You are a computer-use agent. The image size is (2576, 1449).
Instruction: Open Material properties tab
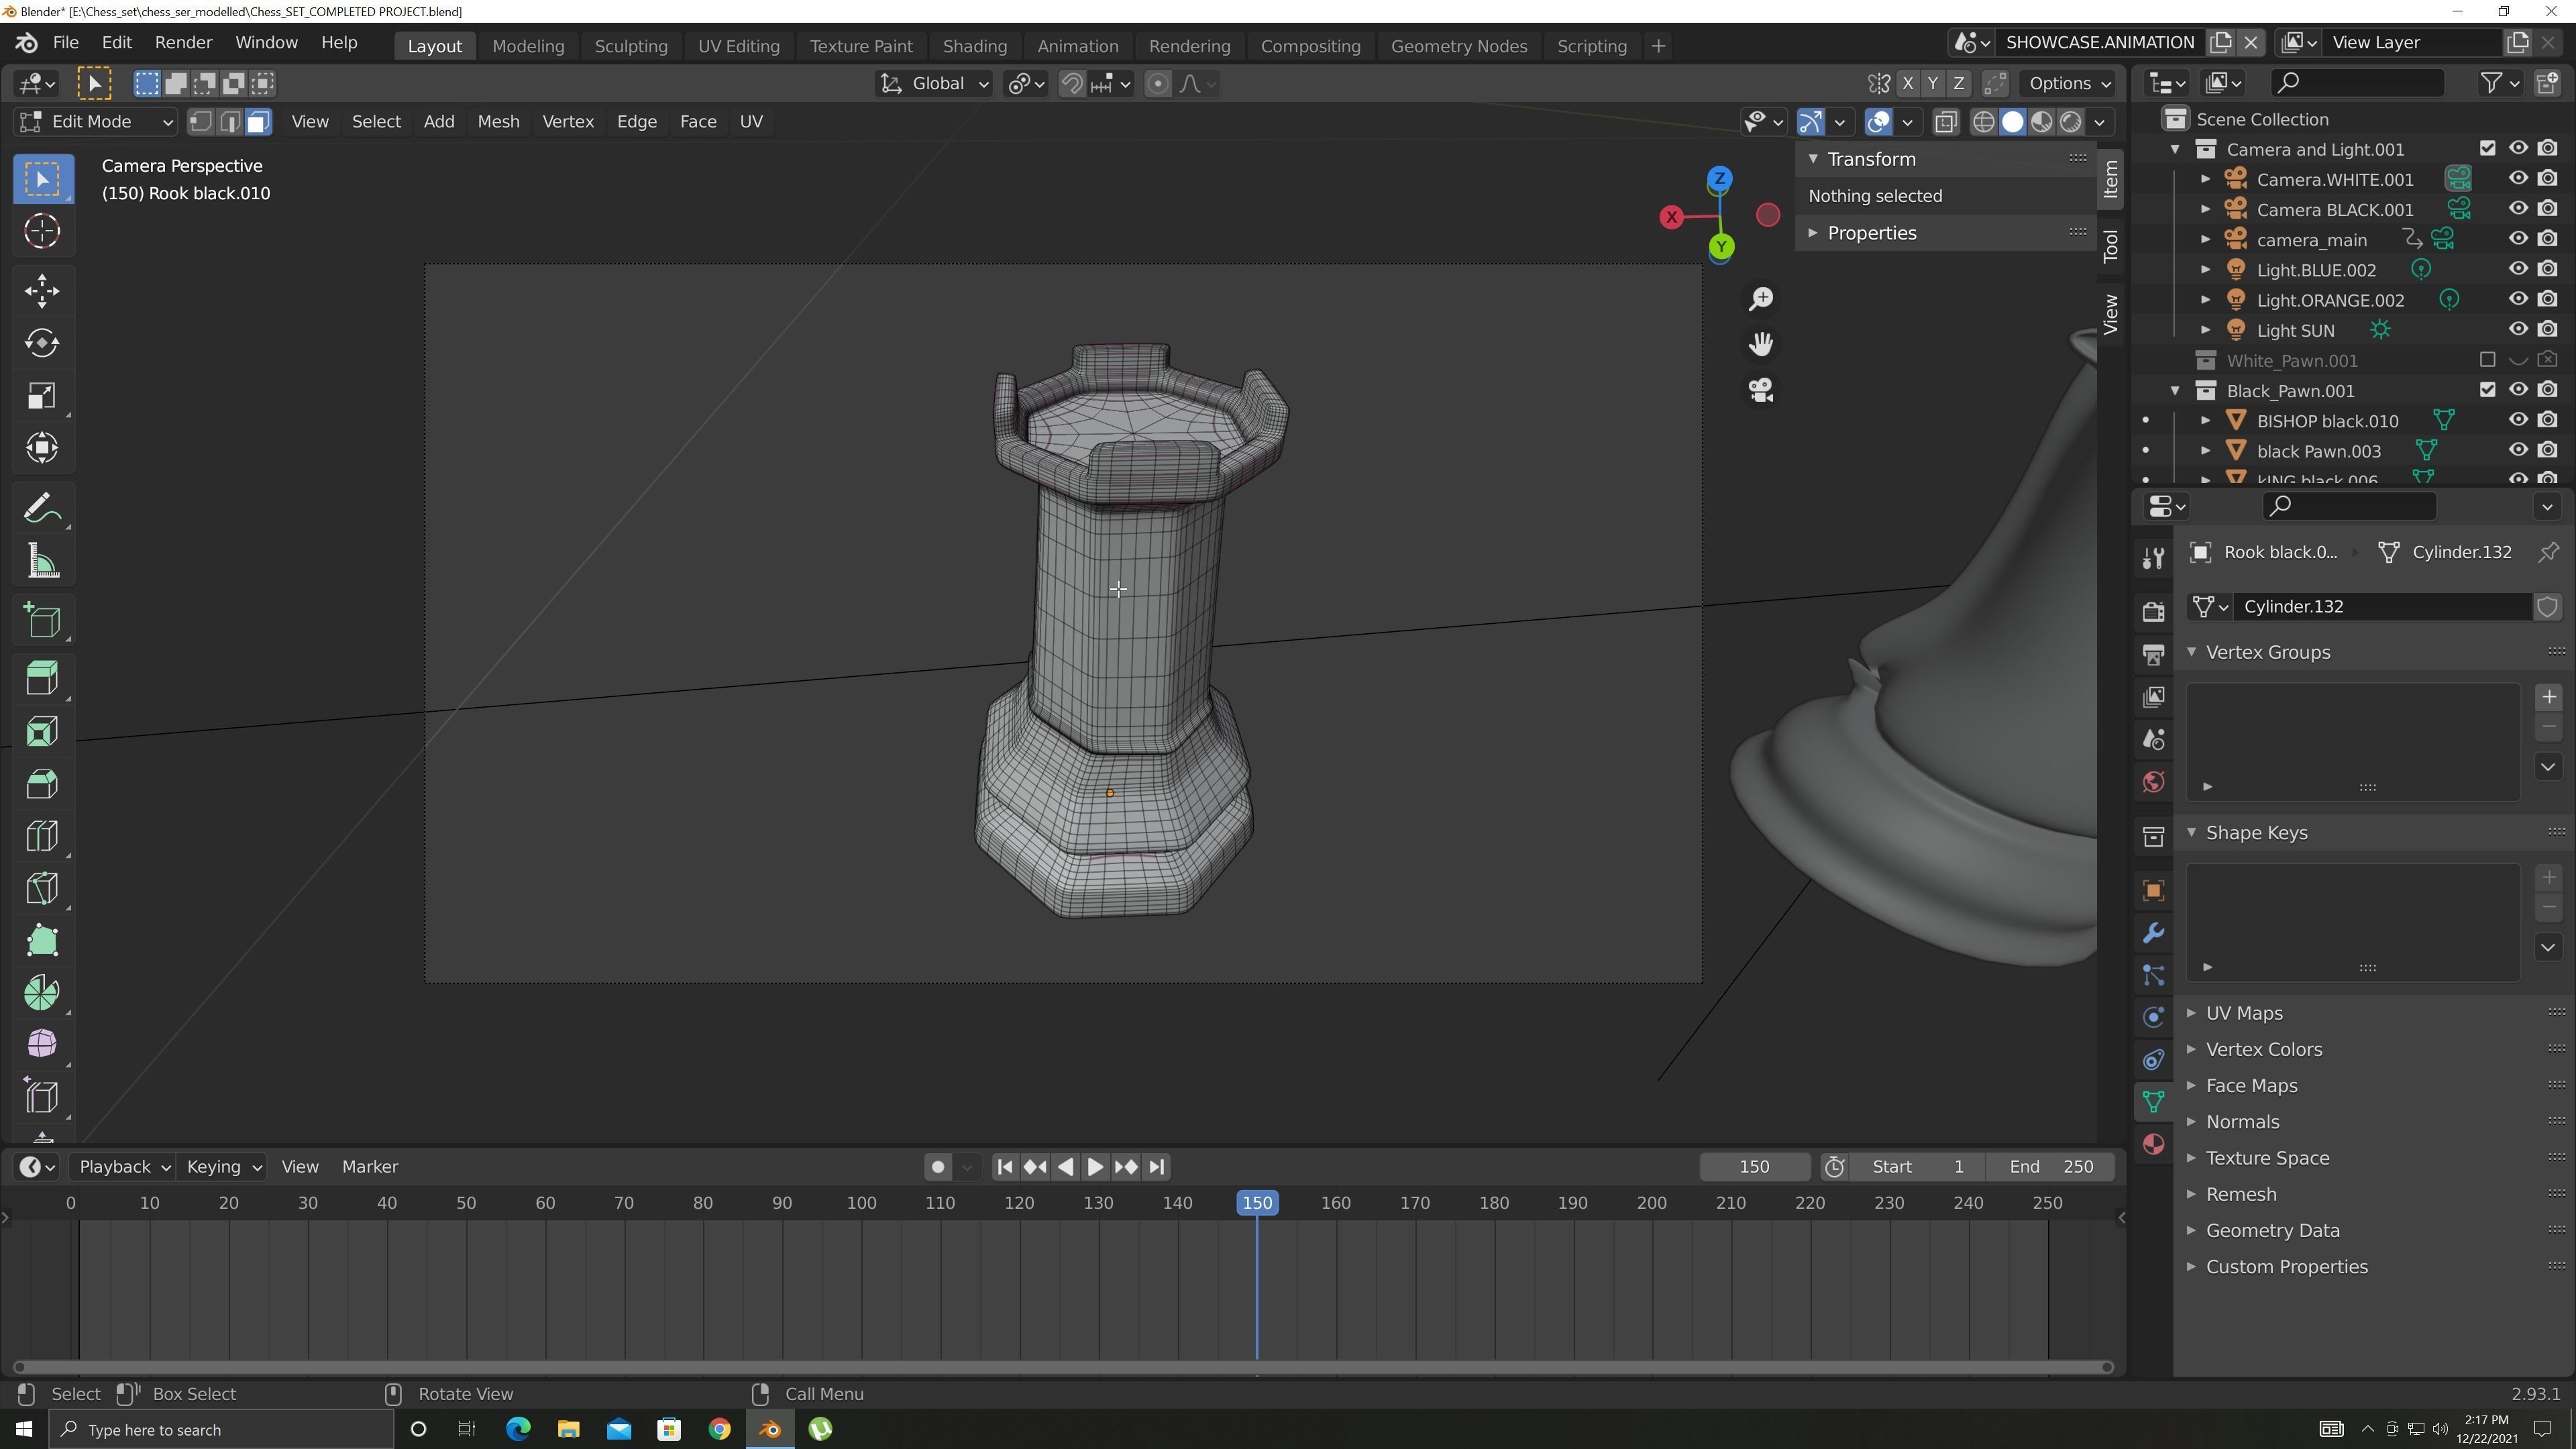pos(2153,1144)
